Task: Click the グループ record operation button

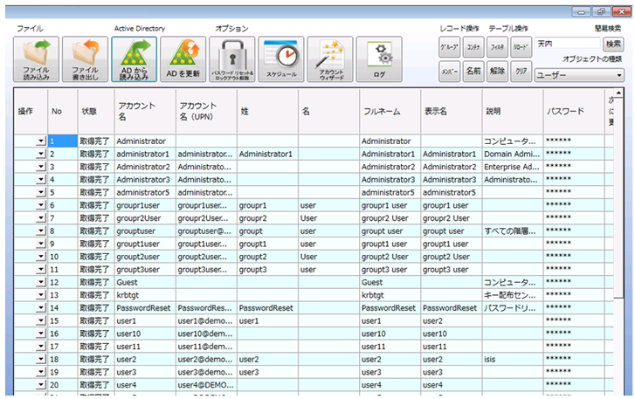Action: (449, 47)
